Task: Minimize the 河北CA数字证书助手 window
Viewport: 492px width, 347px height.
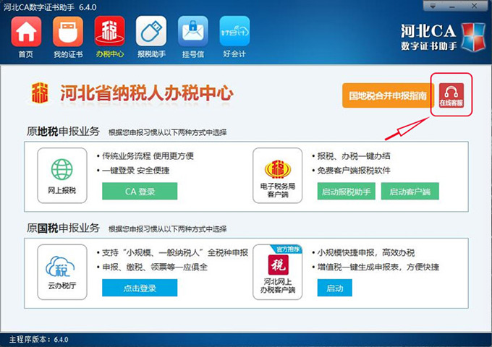Action: (452, 6)
